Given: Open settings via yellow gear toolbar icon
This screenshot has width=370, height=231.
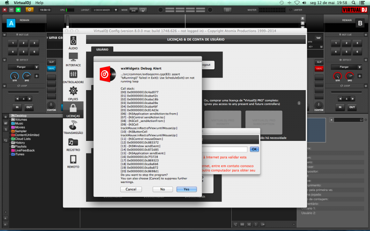Looking at the screenshot, I should [30, 10].
